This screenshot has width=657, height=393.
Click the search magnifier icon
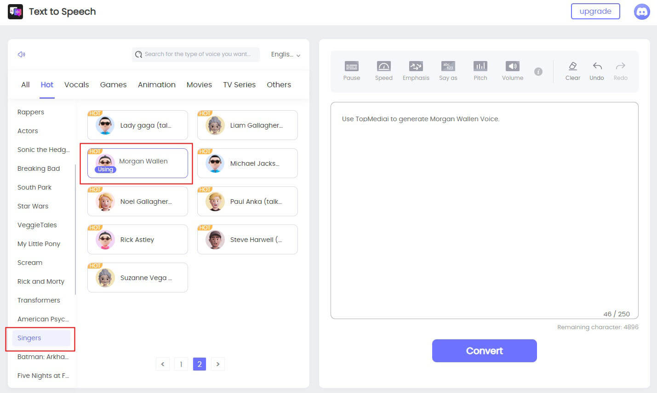tap(138, 54)
